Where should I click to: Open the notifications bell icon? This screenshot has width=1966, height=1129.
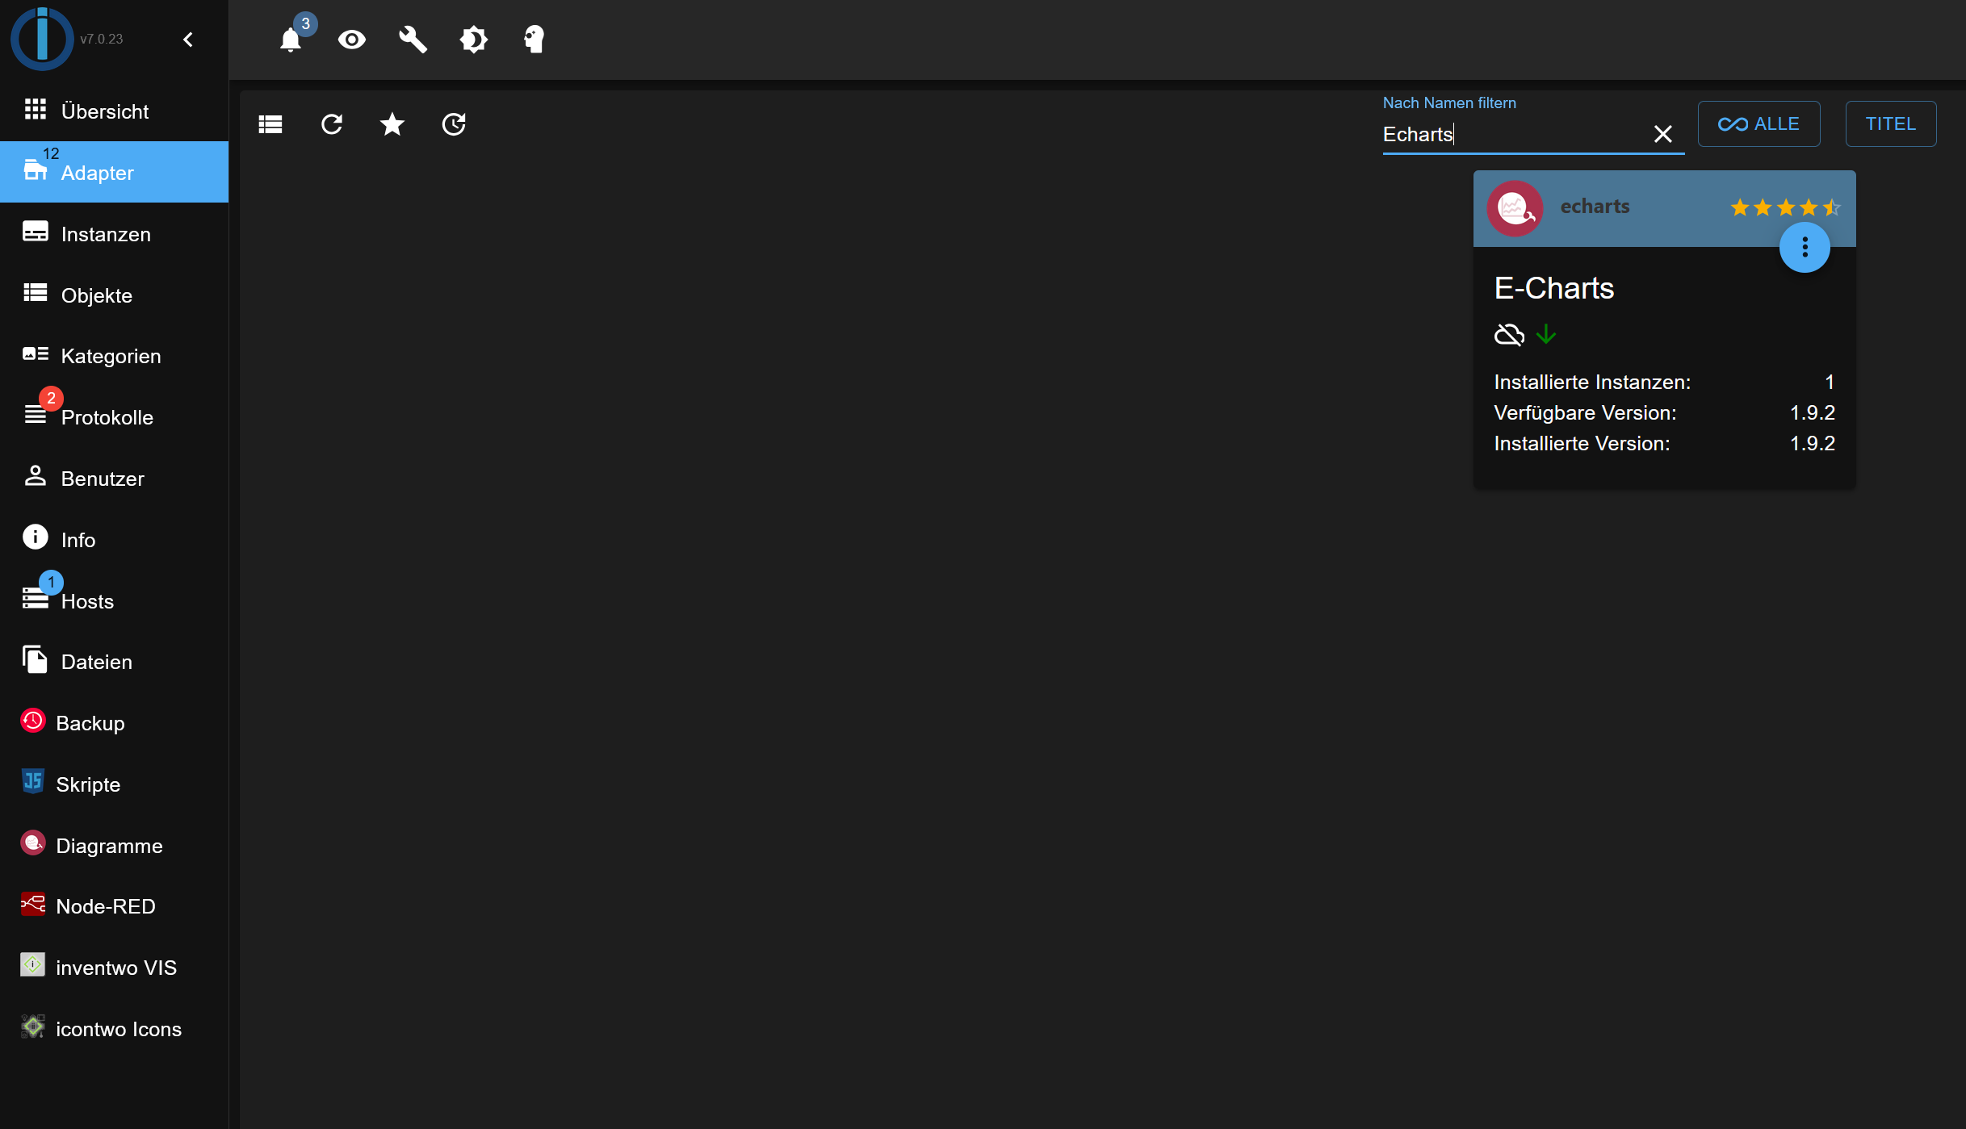point(291,39)
